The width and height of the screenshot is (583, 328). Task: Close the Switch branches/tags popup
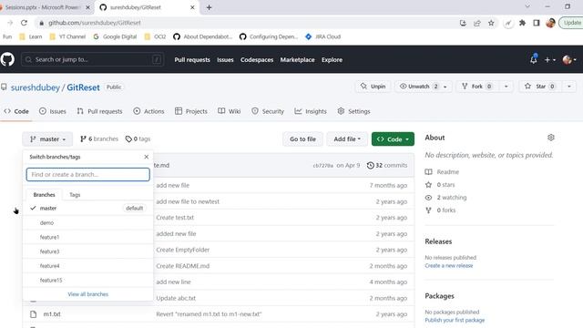click(x=146, y=157)
